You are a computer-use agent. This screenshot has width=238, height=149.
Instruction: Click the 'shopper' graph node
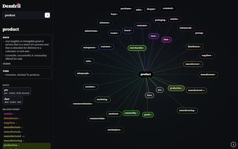[151, 9]
